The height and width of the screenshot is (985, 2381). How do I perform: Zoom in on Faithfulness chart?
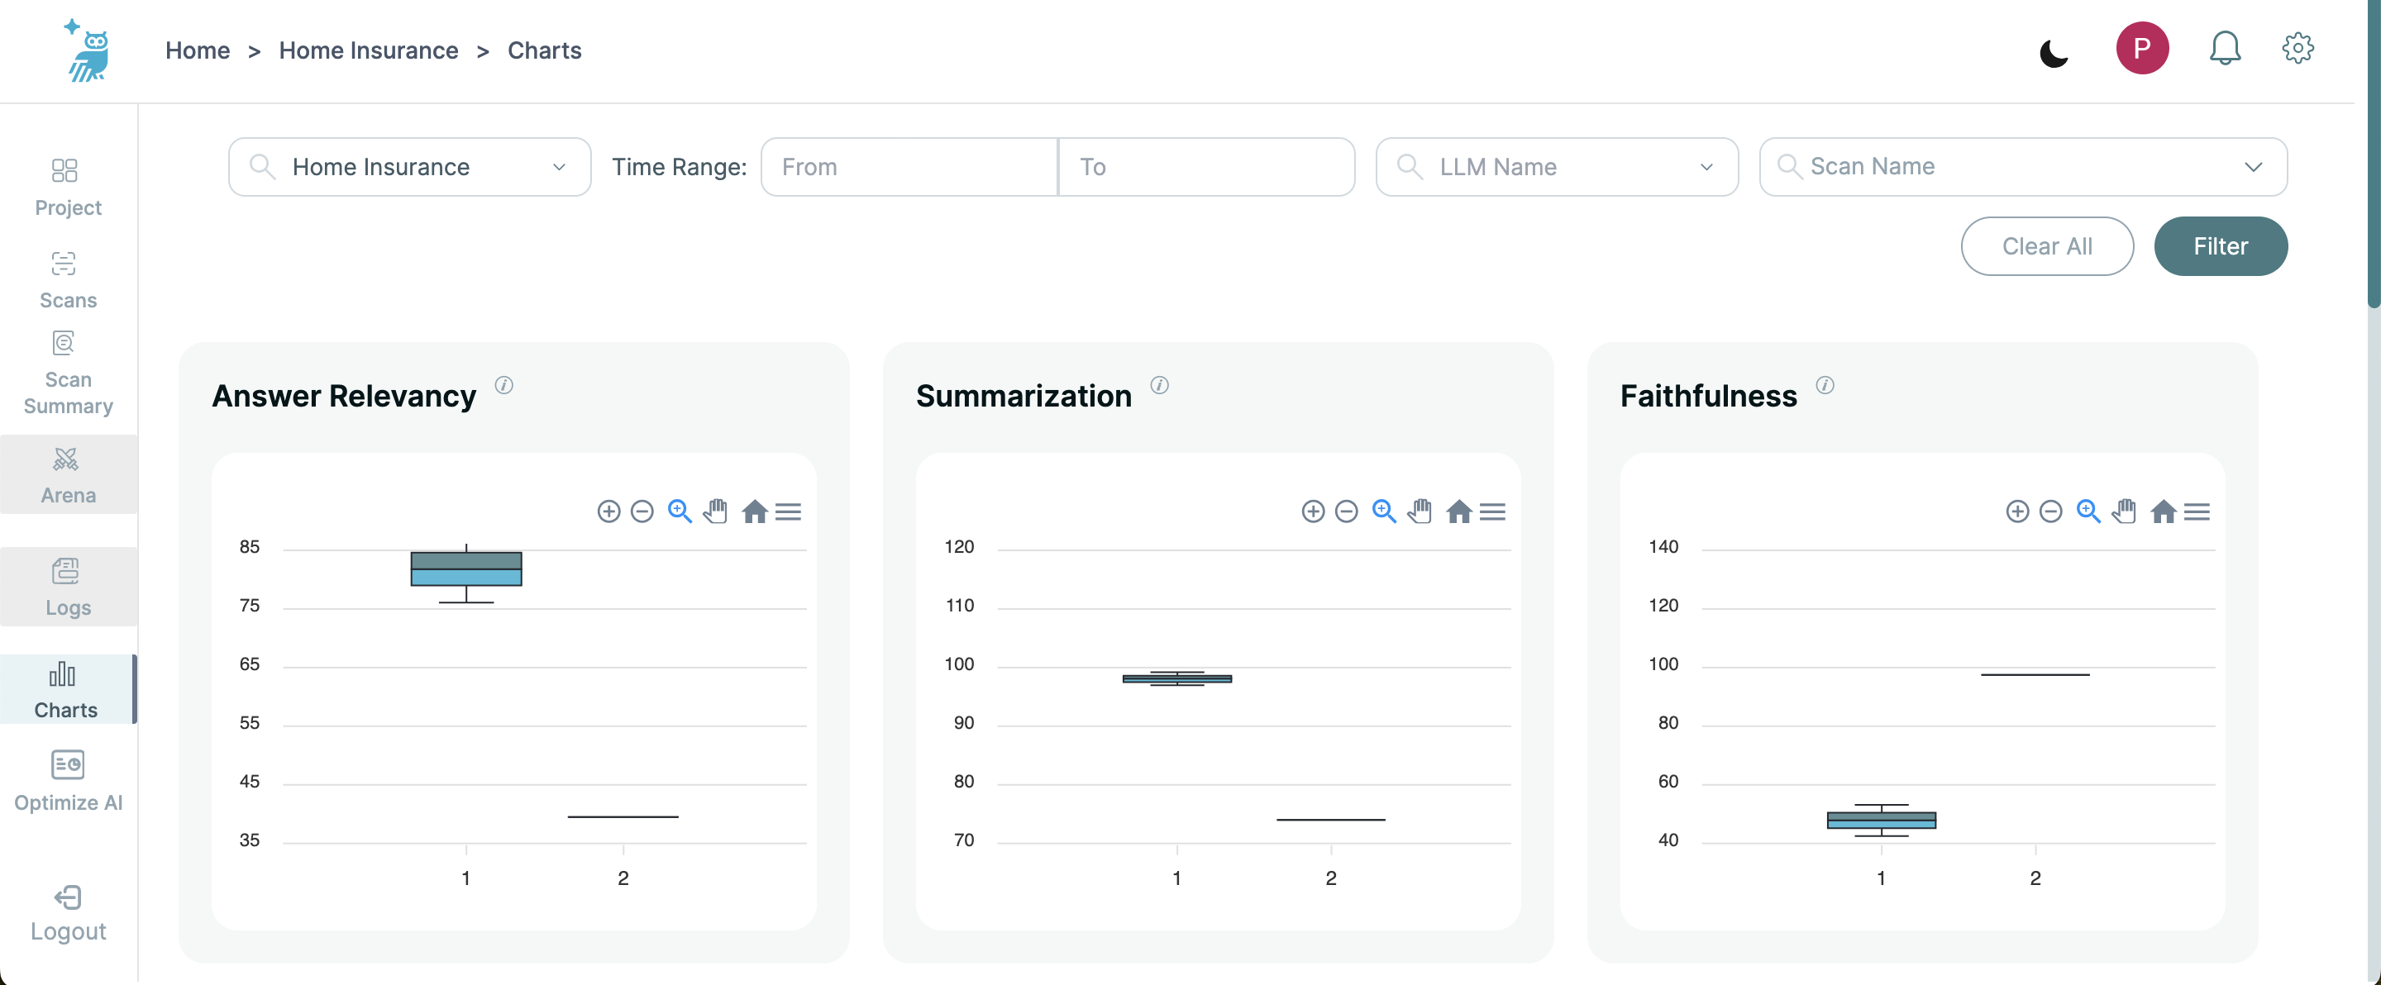point(2017,512)
